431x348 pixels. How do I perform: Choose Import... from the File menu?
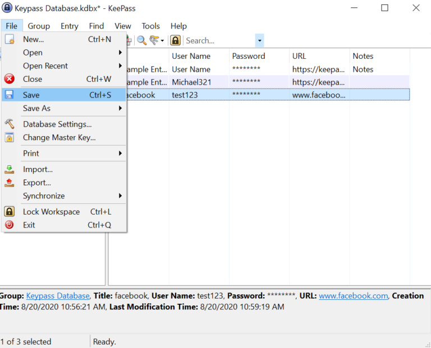pos(64,169)
